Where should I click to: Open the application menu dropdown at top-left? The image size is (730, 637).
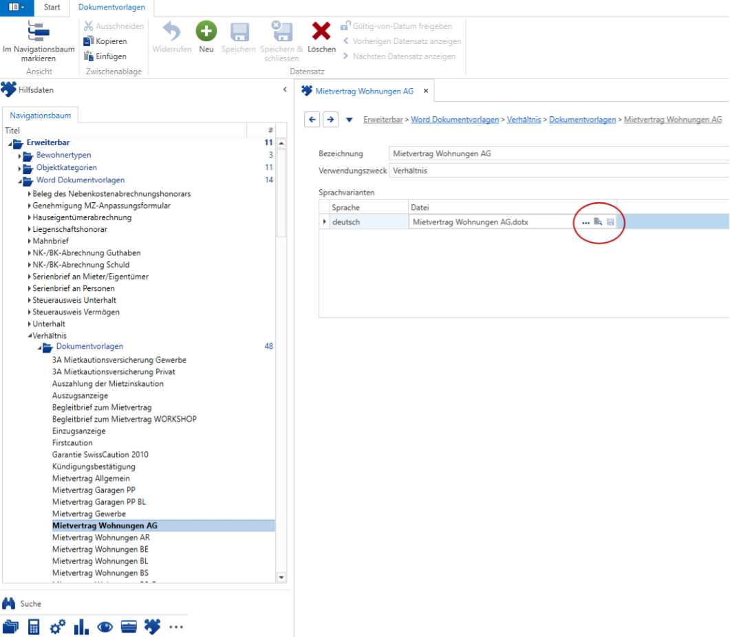point(17,8)
